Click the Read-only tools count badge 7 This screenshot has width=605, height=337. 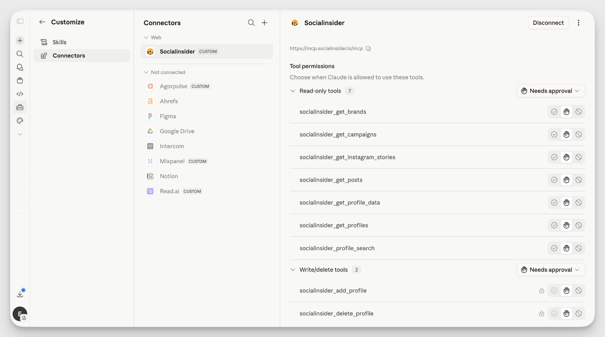(x=349, y=91)
